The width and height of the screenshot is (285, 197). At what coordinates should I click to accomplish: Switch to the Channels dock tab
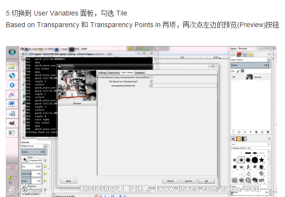[x=239, y=54]
